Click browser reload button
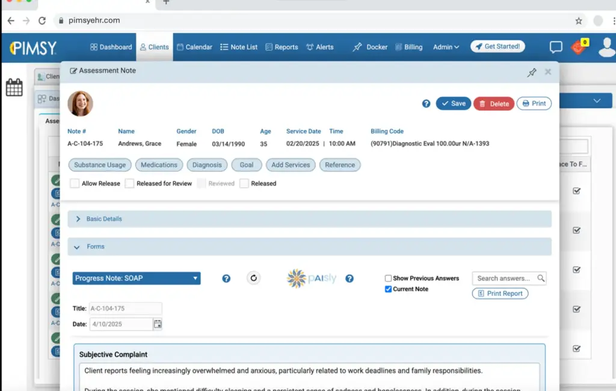The width and height of the screenshot is (616, 391). 42,20
